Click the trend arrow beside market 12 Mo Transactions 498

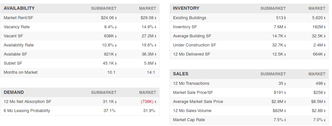pyautogui.click(x=325, y=84)
